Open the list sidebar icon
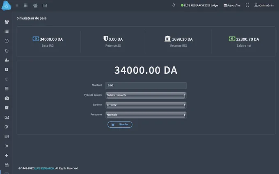The height and width of the screenshot is (174, 279). 7,31
